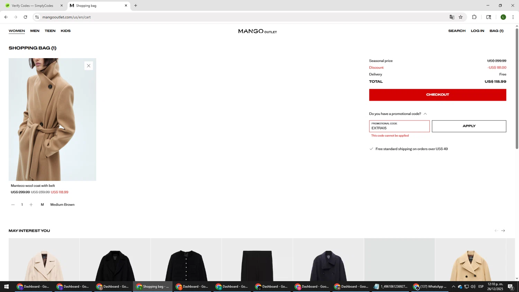Apply the promotional code

(x=469, y=126)
